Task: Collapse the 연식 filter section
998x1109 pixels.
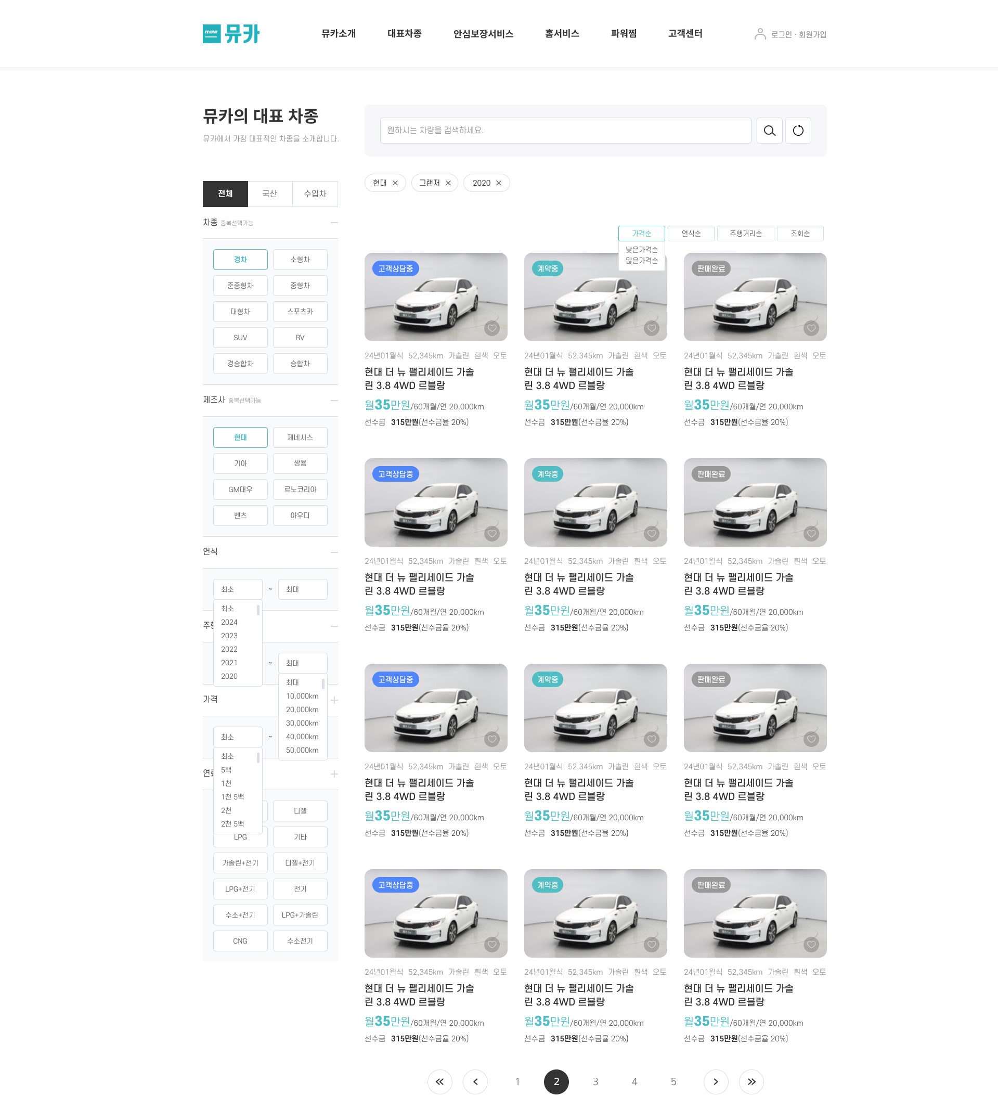Action: pos(334,552)
